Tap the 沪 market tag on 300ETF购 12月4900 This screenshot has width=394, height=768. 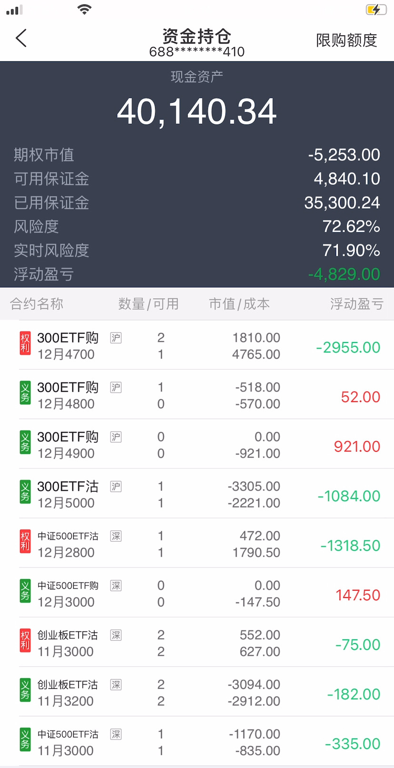tap(116, 437)
